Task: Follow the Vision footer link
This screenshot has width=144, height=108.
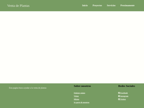Action: (76, 96)
